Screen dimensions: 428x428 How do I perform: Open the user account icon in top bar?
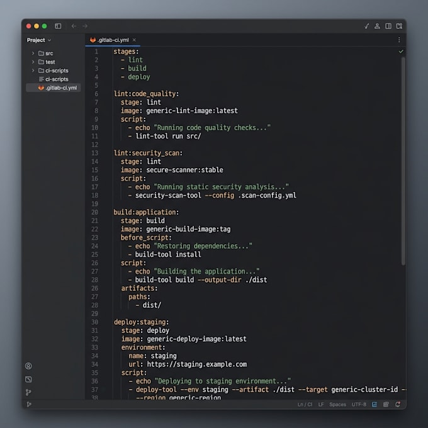point(377,26)
